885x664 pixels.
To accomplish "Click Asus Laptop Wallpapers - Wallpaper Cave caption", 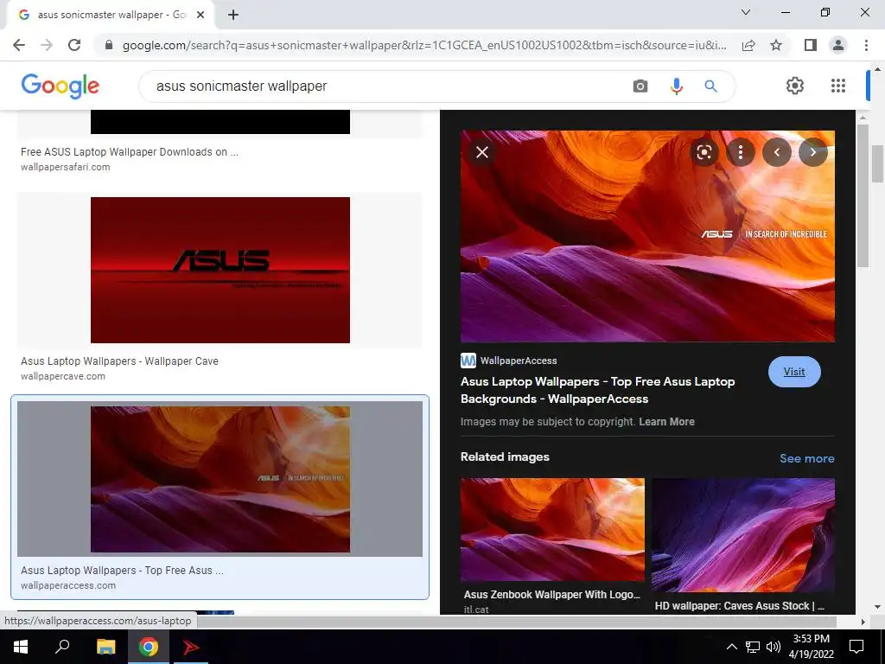I will tap(119, 361).
